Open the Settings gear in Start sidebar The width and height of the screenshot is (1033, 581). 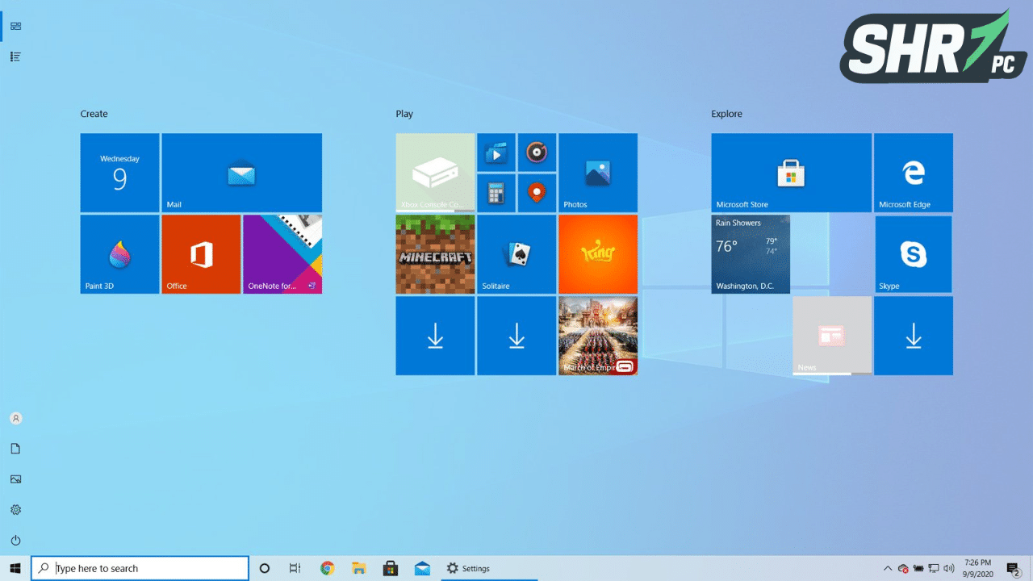pyautogui.click(x=15, y=510)
